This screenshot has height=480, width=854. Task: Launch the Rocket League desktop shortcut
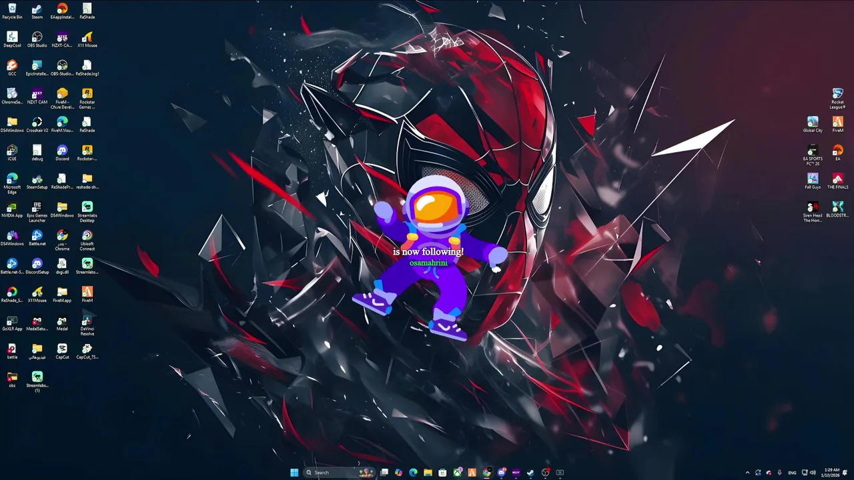coord(837,99)
